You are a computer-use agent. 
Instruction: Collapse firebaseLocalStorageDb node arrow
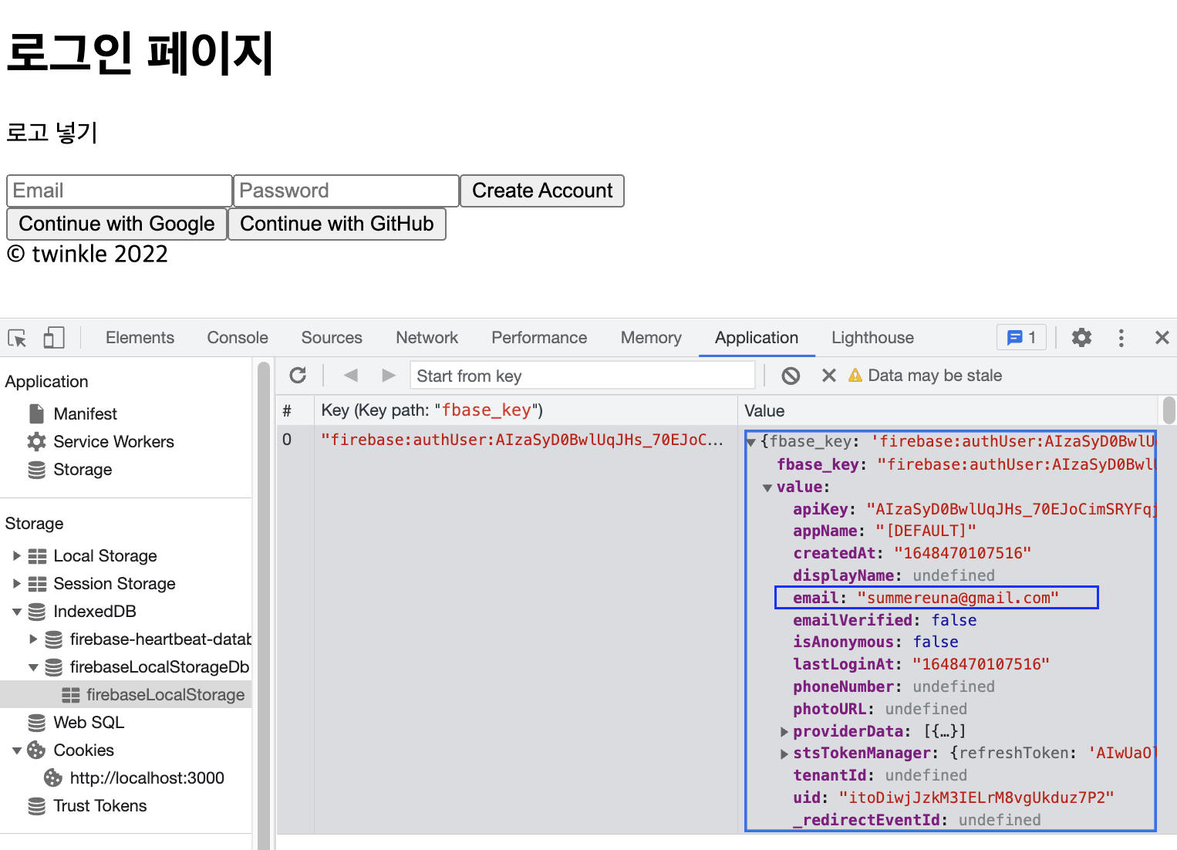(x=33, y=667)
